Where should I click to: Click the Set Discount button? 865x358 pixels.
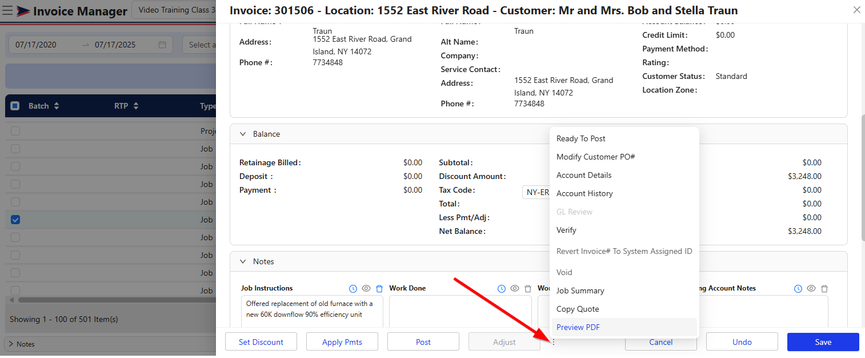[261, 342]
